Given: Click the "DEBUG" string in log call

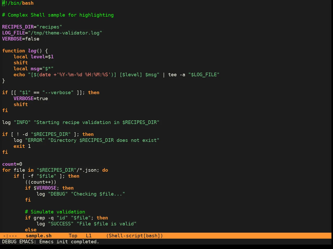Looking at the screenshot, I should tap(58, 194).
